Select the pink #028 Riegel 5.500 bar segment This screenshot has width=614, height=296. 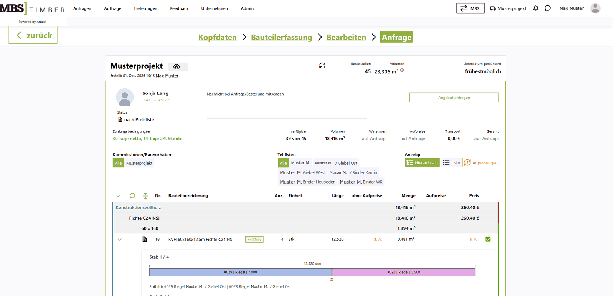(x=404, y=272)
